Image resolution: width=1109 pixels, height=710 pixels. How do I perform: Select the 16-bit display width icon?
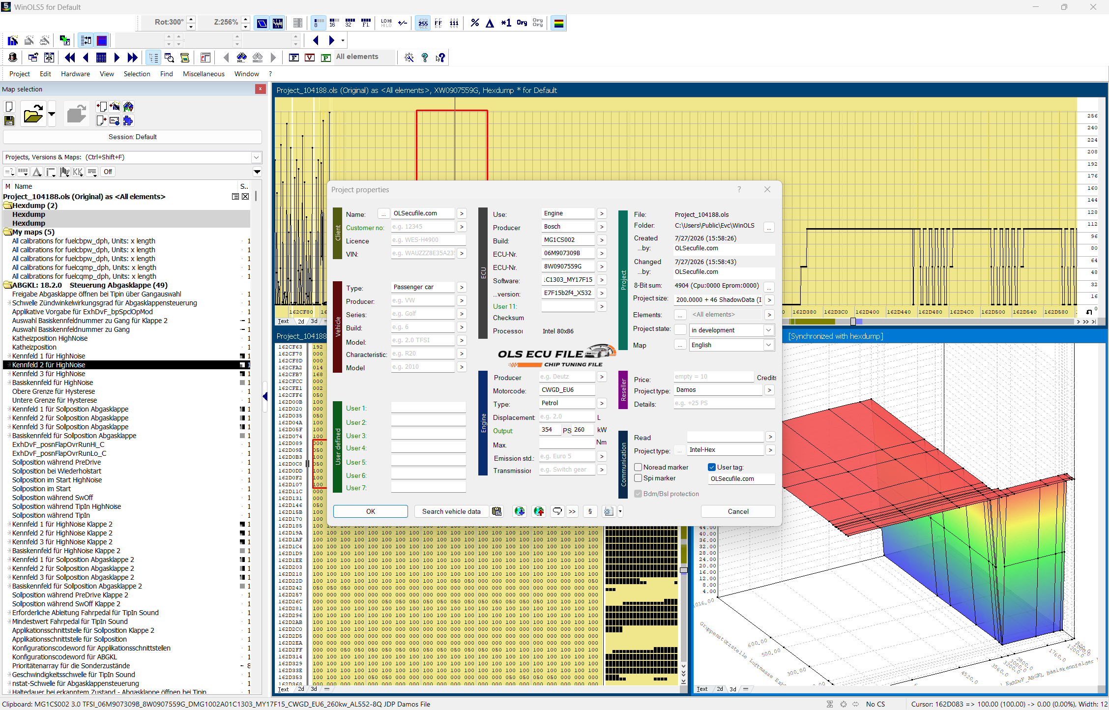[x=334, y=23]
